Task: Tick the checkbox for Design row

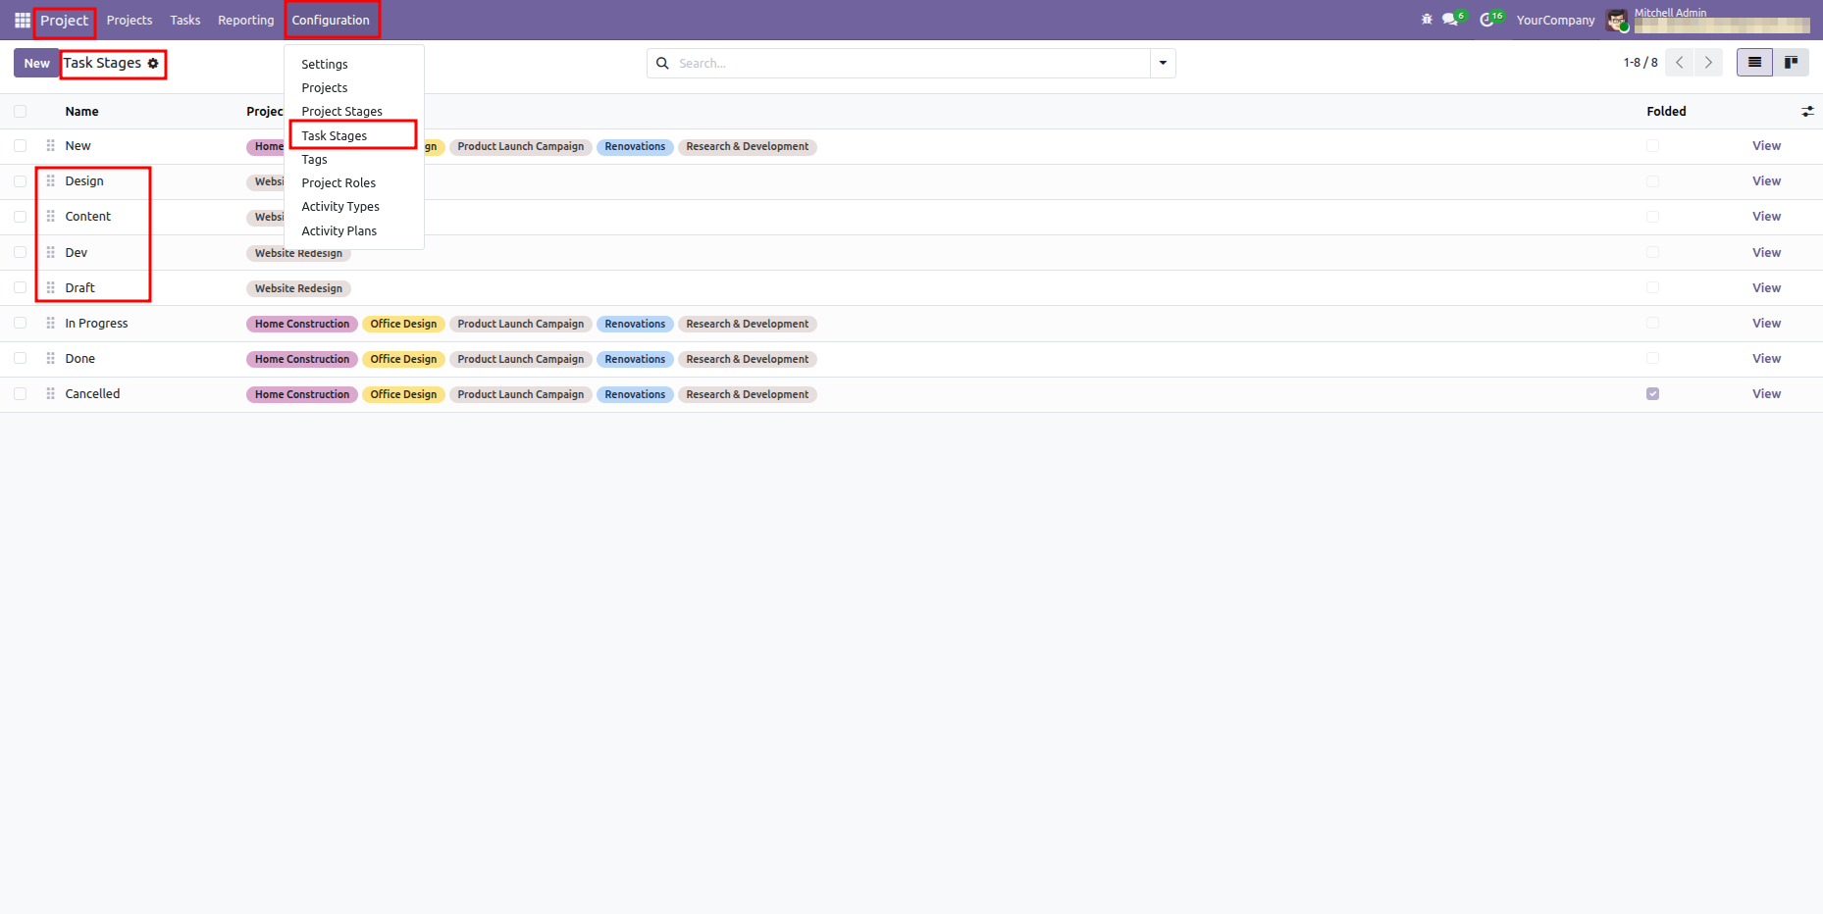Action: tap(20, 181)
